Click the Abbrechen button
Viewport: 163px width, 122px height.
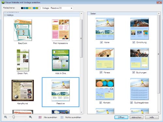[137, 117]
